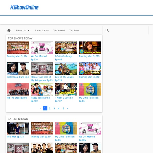Go to next page with » arrow
The height and width of the screenshot is (153, 153).
[68, 108]
